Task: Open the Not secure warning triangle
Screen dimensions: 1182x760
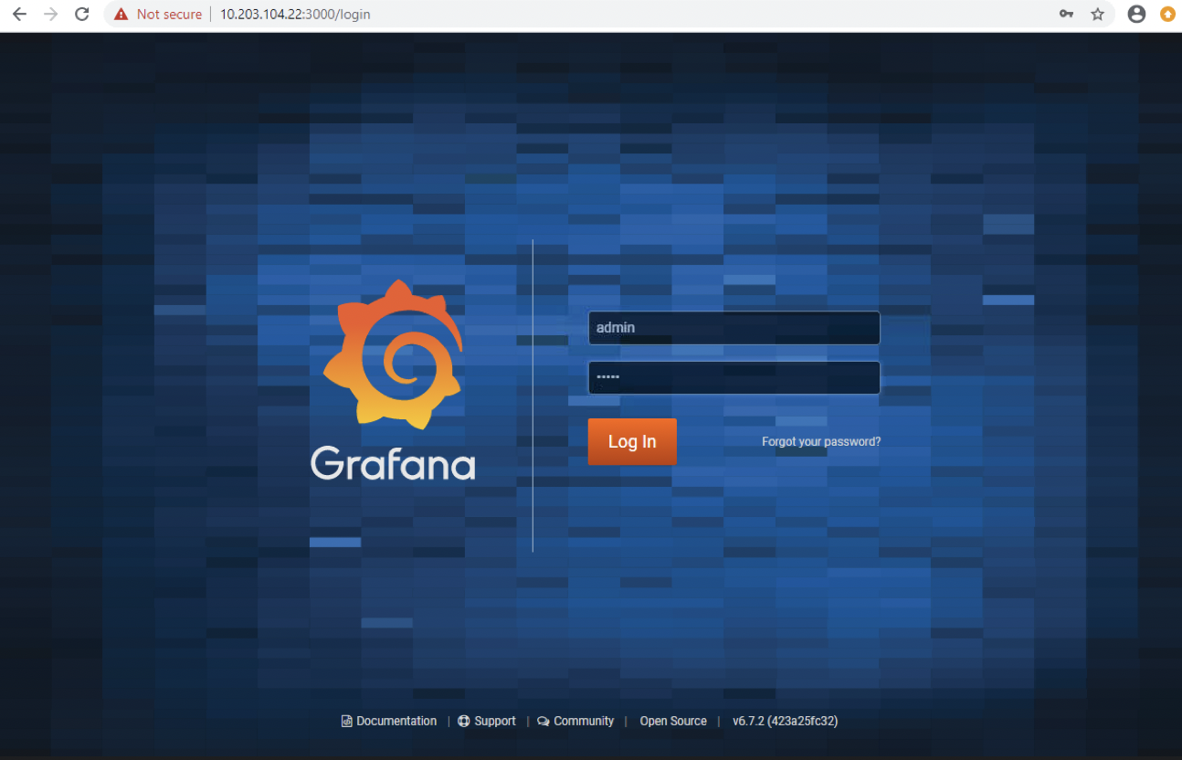Action: [121, 15]
